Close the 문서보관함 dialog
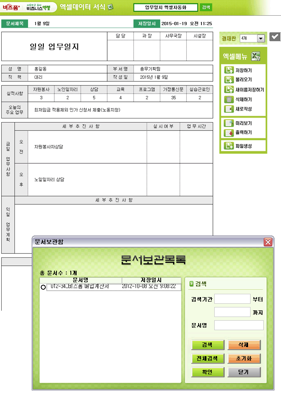This screenshot has height=397, width=281. [268, 242]
